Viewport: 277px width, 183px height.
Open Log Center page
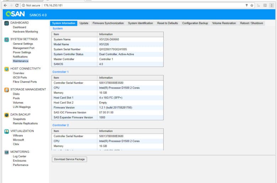(20, 156)
